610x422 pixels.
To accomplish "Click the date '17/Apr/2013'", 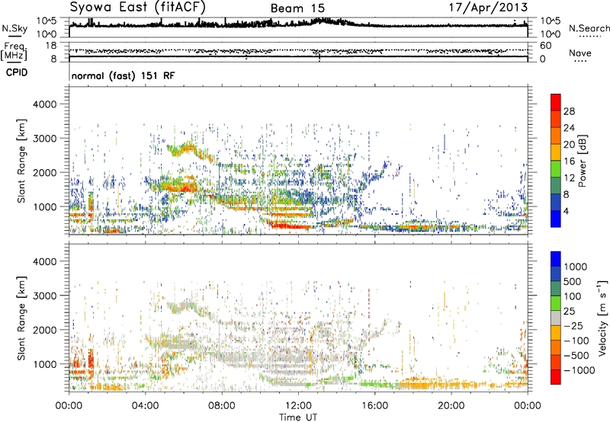I will pos(488,8).
